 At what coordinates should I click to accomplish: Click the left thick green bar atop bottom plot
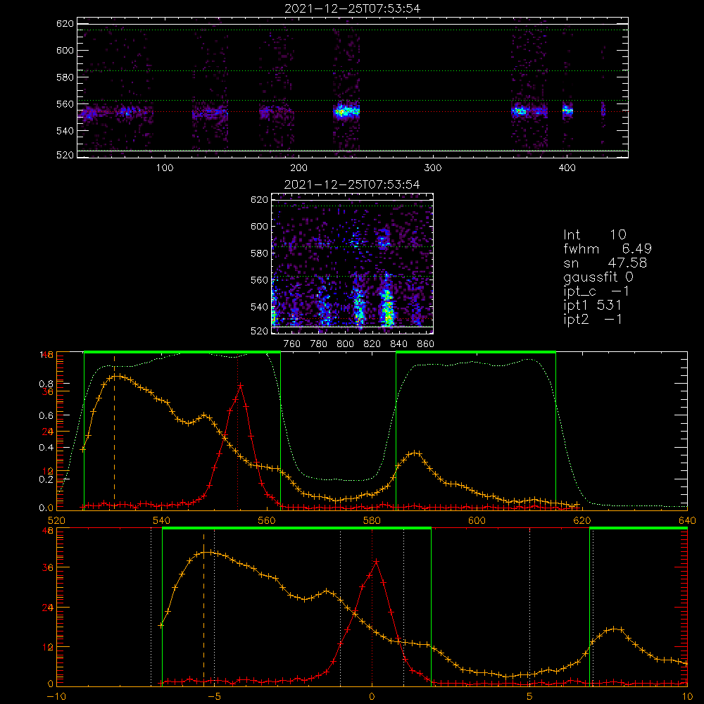coord(296,528)
